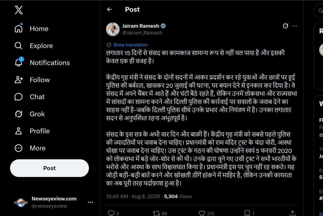The image size is (323, 216).
Task: Expand the More menu
Action: 30,148
